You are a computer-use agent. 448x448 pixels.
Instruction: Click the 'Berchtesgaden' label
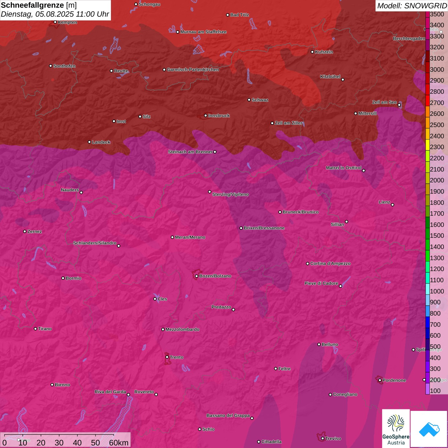[x=409, y=38]
